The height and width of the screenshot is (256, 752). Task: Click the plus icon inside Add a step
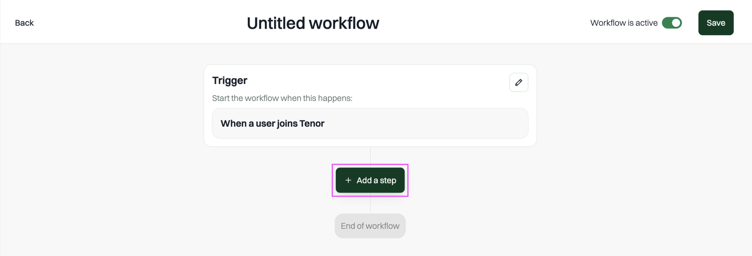point(348,180)
